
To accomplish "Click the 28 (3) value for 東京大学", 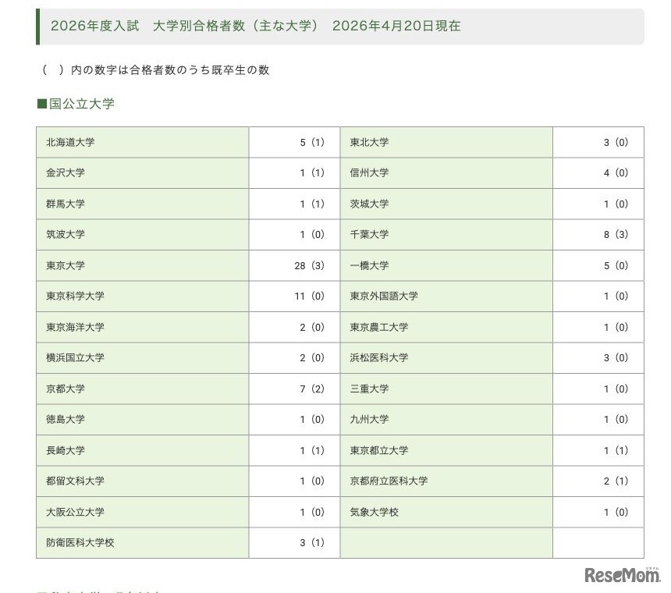I will coord(310,266).
